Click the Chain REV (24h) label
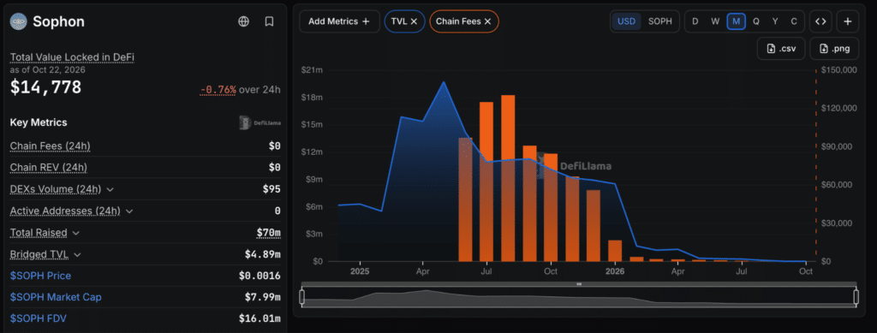Viewport: 877px width, 333px height. [x=49, y=168]
